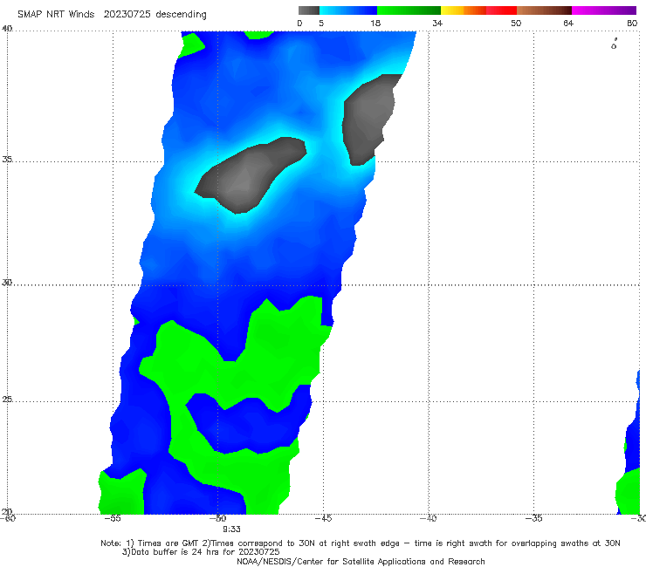Select the gray 0-5 color bar segment
The image size is (646, 567).
pos(308,10)
